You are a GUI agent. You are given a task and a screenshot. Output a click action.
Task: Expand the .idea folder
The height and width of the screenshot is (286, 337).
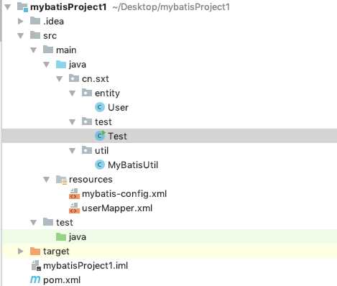(21, 22)
